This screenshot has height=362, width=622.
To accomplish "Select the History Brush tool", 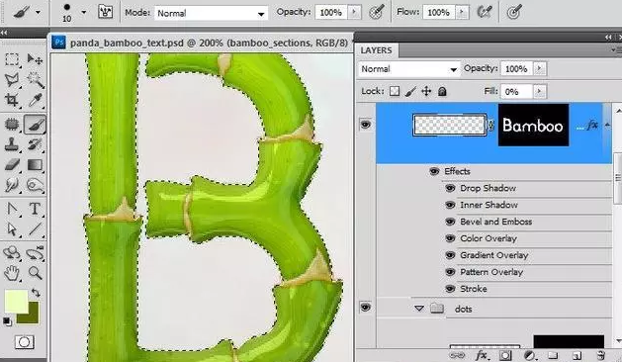I will pos(35,144).
